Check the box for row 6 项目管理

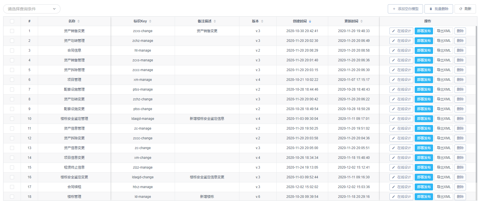pyautogui.click(x=12, y=80)
